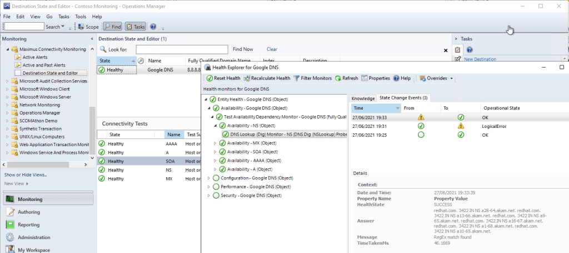Click the Find Now button
The height and width of the screenshot is (253, 569).
tap(243, 49)
